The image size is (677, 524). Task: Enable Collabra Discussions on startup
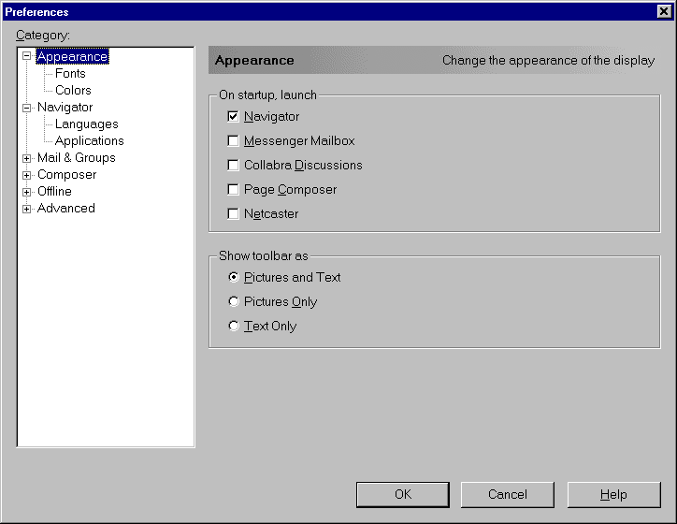pos(234,166)
